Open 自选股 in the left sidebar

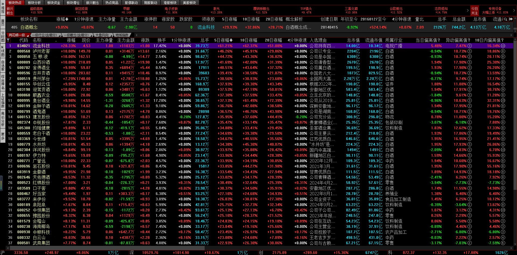3,66
